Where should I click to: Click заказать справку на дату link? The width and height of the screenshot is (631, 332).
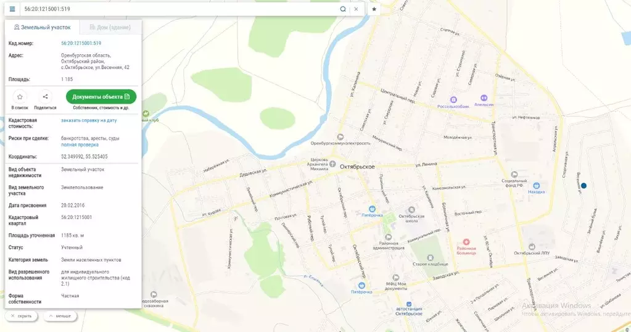pyautogui.click(x=88, y=120)
